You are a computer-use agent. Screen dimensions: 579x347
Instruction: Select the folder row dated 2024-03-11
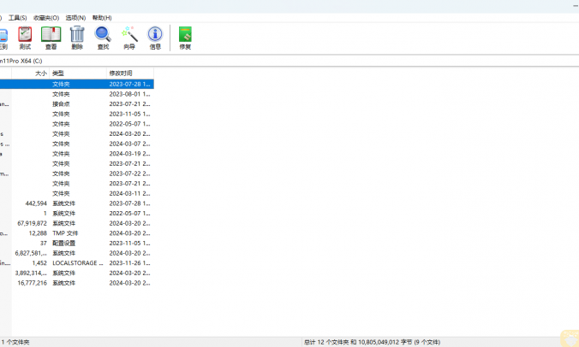point(77,193)
